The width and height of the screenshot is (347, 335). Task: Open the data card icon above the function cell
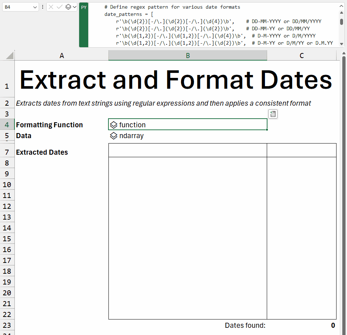click(x=273, y=114)
